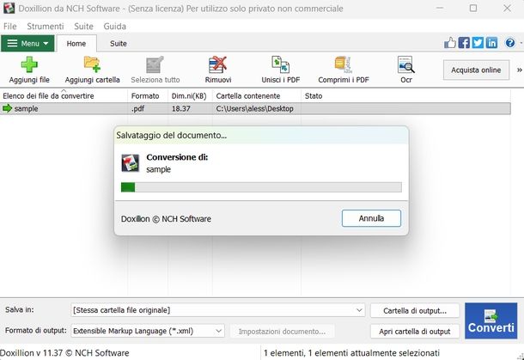This screenshot has width=524, height=360.
Task: Cancel conversion with Annulla button
Action: pyautogui.click(x=371, y=218)
